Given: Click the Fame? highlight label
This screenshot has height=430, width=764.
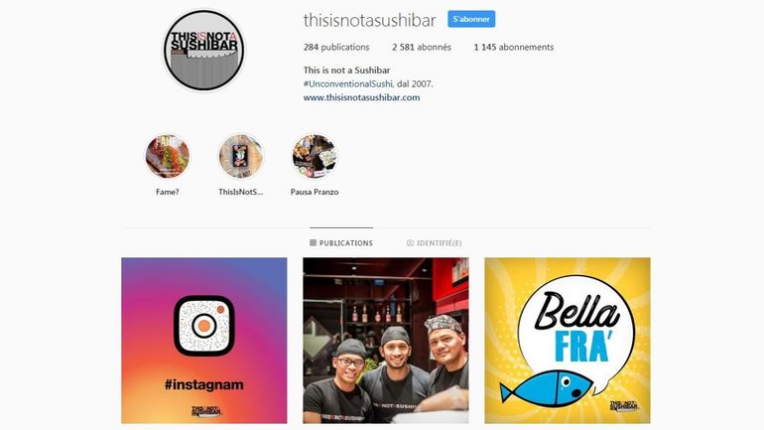Looking at the screenshot, I should click(x=167, y=192).
